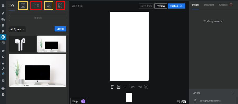Viewport: 238px width, 104px height.
Task: Click the white story page canvas
Action: point(129,46)
